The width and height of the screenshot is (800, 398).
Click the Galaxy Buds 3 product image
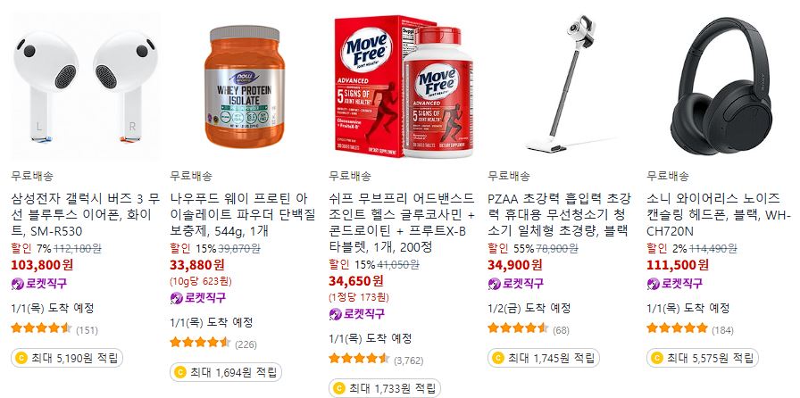click(85, 86)
